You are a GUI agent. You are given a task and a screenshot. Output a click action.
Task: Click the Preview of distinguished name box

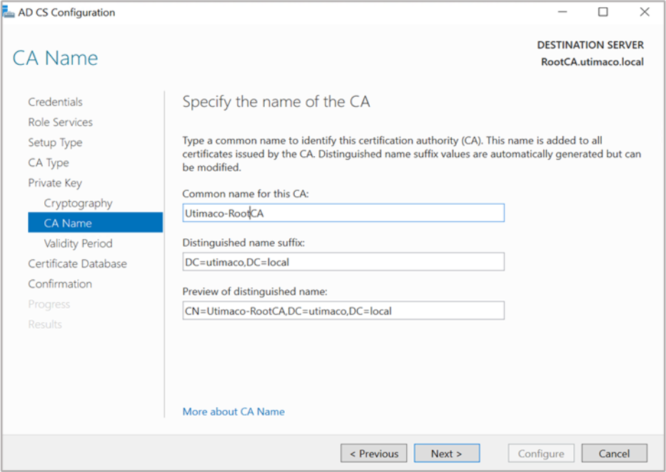pos(343,311)
